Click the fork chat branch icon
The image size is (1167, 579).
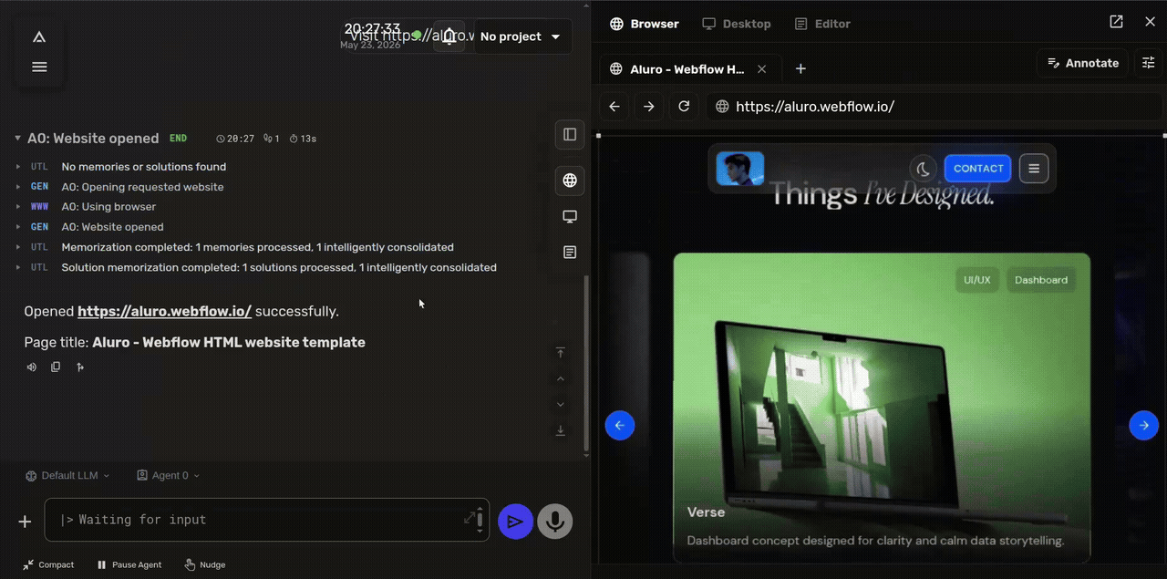[80, 367]
